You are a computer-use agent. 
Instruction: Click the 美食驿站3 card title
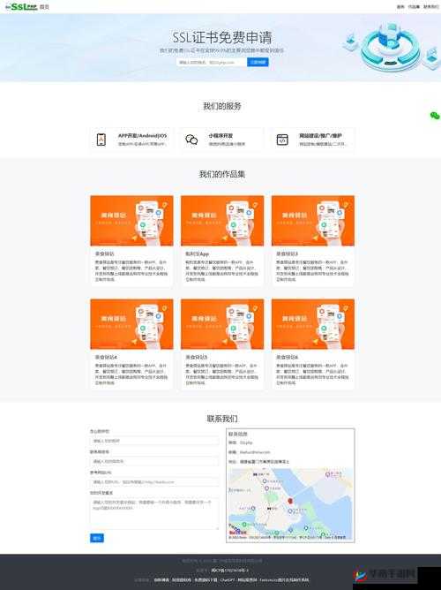[287, 254]
